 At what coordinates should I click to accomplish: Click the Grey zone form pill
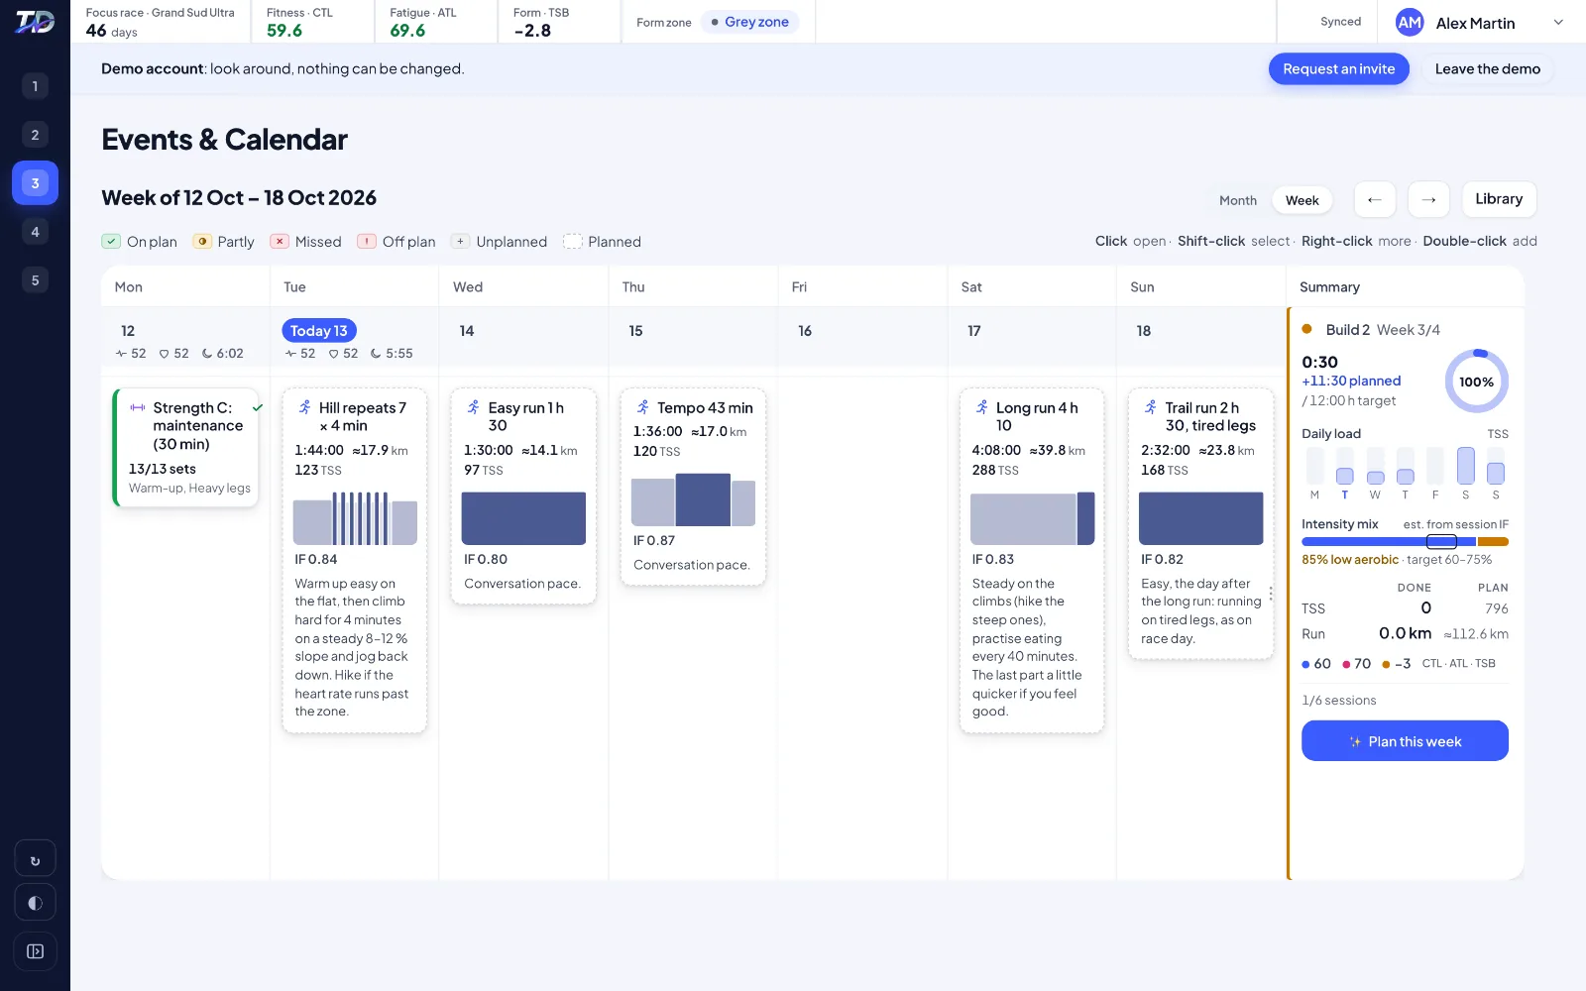pyautogui.click(x=749, y=22)
